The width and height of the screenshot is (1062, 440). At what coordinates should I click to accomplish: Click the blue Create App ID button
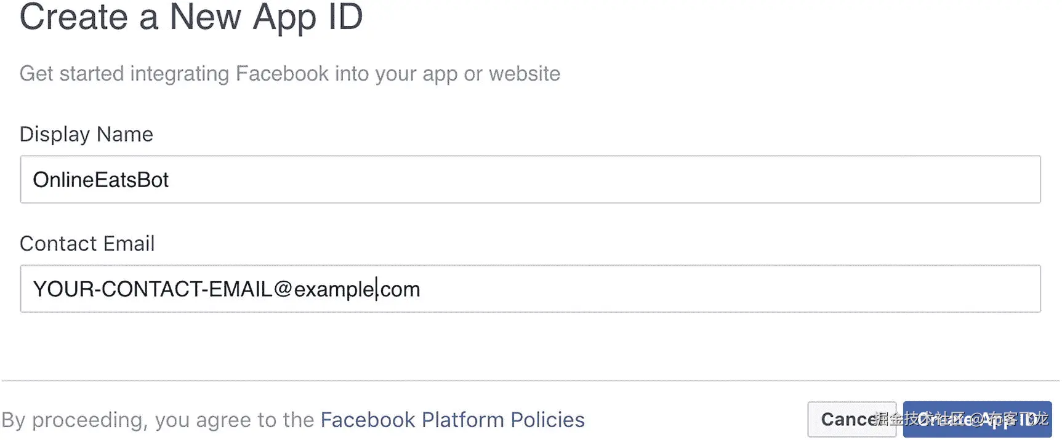pyautogui.click(x=977, y=420)
